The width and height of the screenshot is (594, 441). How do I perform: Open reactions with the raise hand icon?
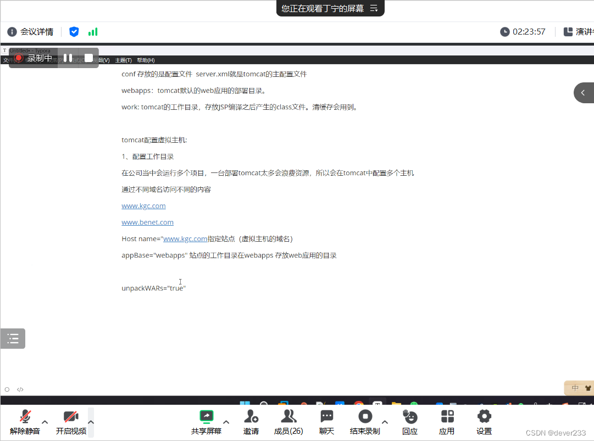click(410, 422)
